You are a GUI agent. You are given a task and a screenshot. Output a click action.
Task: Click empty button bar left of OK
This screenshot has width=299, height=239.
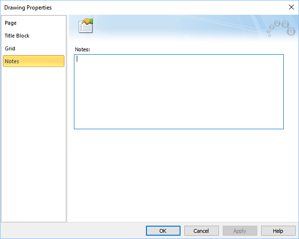click(x=71, y=231)
